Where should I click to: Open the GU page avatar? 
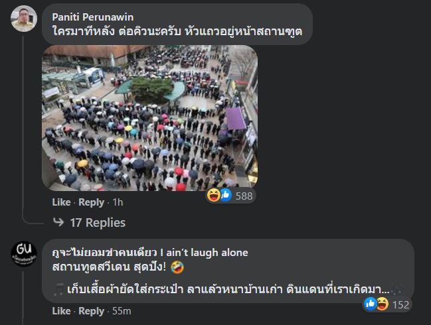click(x=24, y=254)
